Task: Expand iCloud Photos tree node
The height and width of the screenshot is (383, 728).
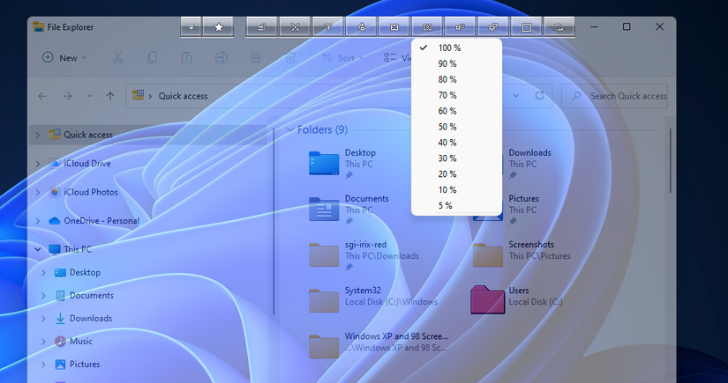Action: [x=38, y=192]
